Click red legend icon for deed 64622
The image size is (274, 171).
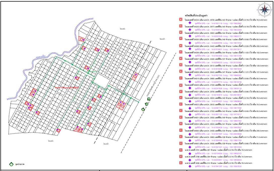click(181, 97)
